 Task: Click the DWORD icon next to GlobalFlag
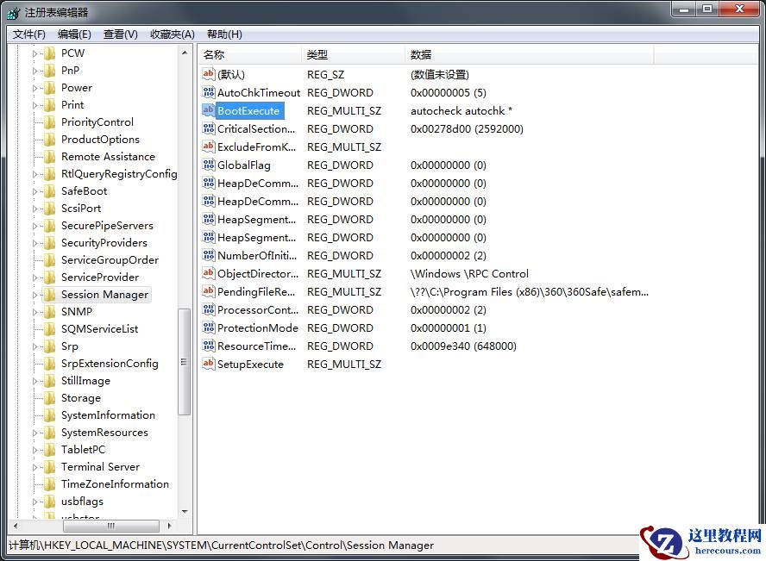tap(208, 165)
